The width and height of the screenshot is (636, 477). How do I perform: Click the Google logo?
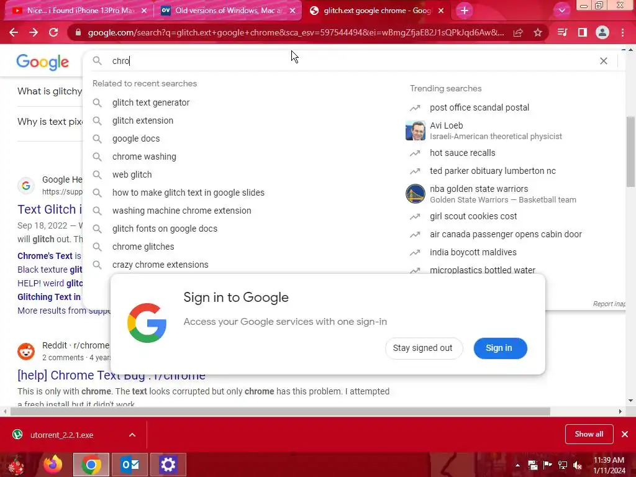pos(43,62)
